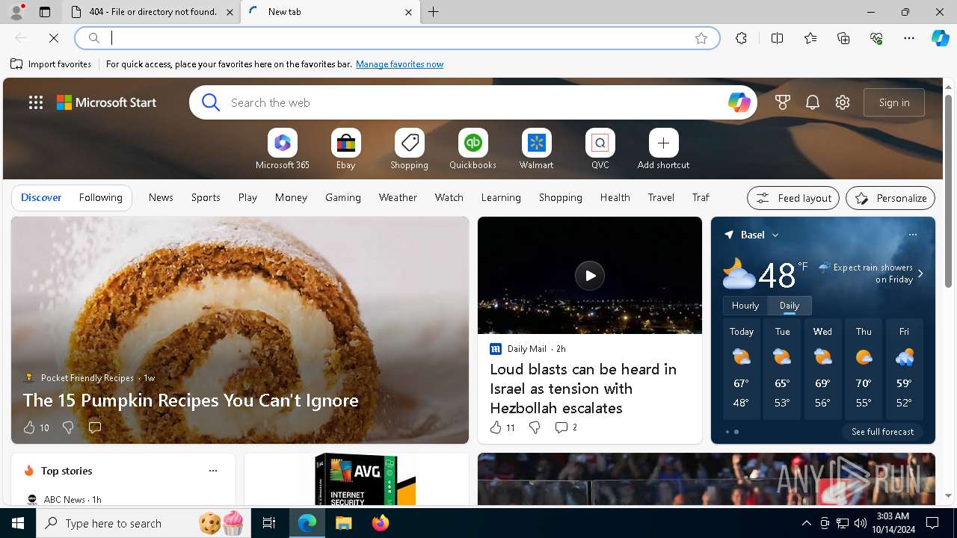Click the Search the web box

tap(473, 102)
